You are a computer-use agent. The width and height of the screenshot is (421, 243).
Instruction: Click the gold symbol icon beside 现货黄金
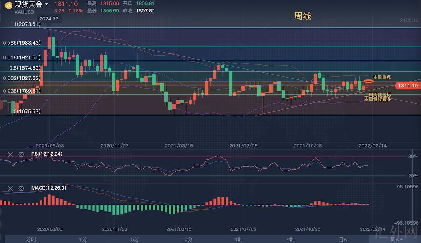coord(8,5)
